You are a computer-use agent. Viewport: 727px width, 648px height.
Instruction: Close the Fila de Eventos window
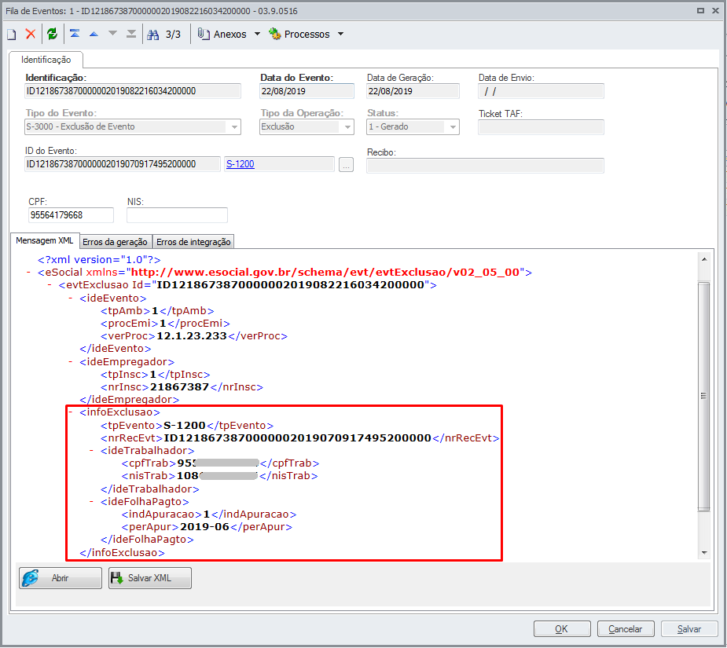pyautogui.click(x=715, y=11)
